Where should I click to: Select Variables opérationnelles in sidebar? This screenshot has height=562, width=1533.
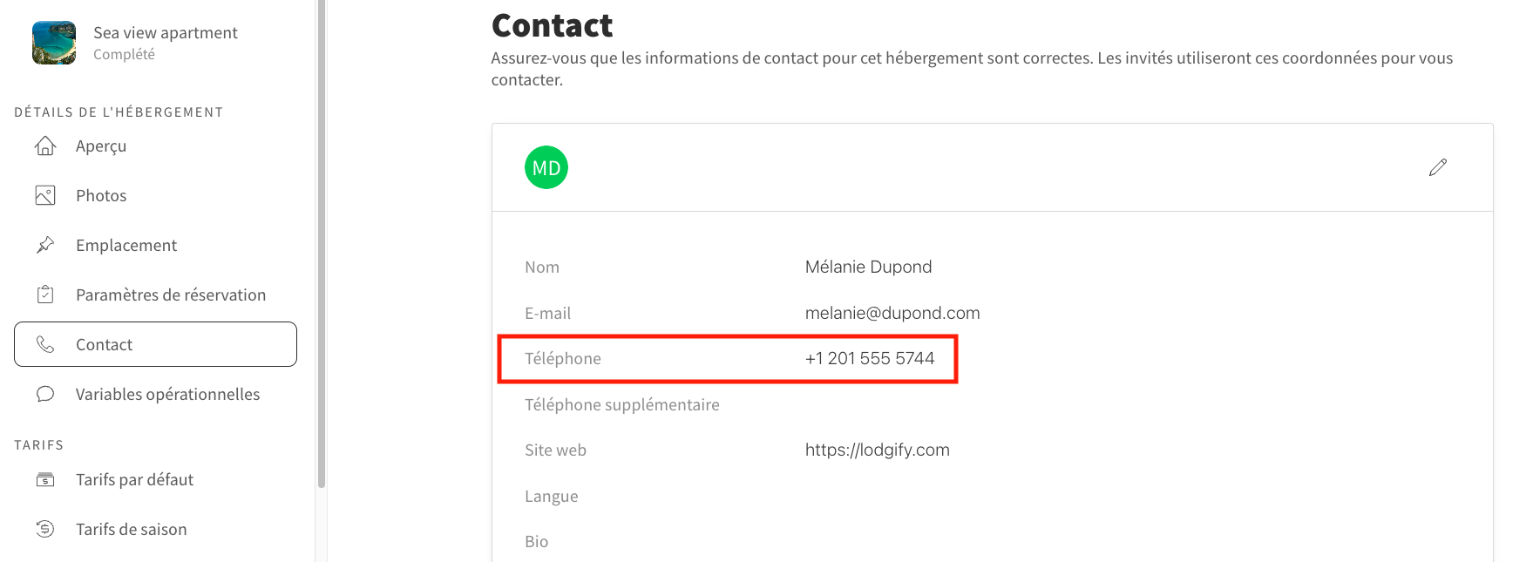(155, 394)
